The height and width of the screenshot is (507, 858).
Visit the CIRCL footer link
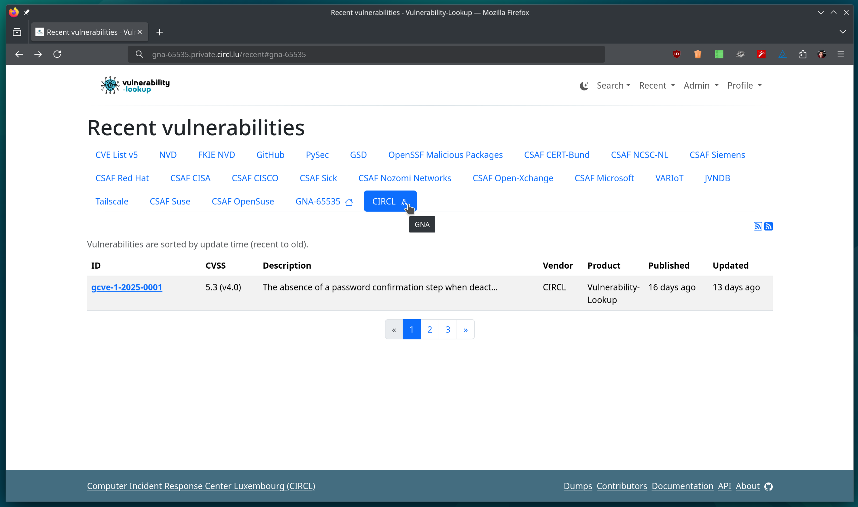(201, 486)
